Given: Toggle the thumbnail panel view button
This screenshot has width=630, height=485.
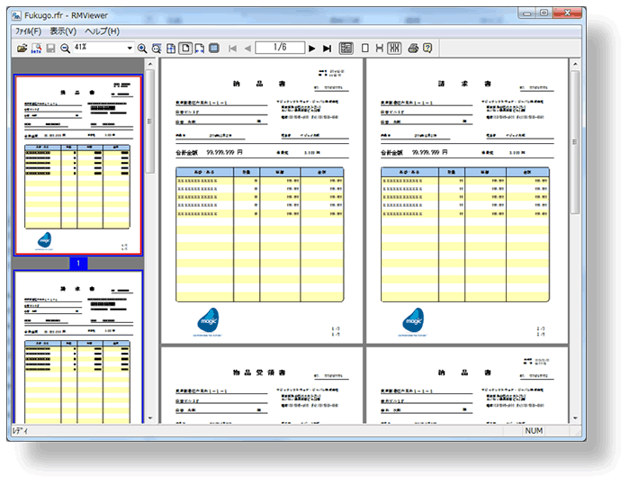Looking at the screenshot, I should click(x=346, y=48).
